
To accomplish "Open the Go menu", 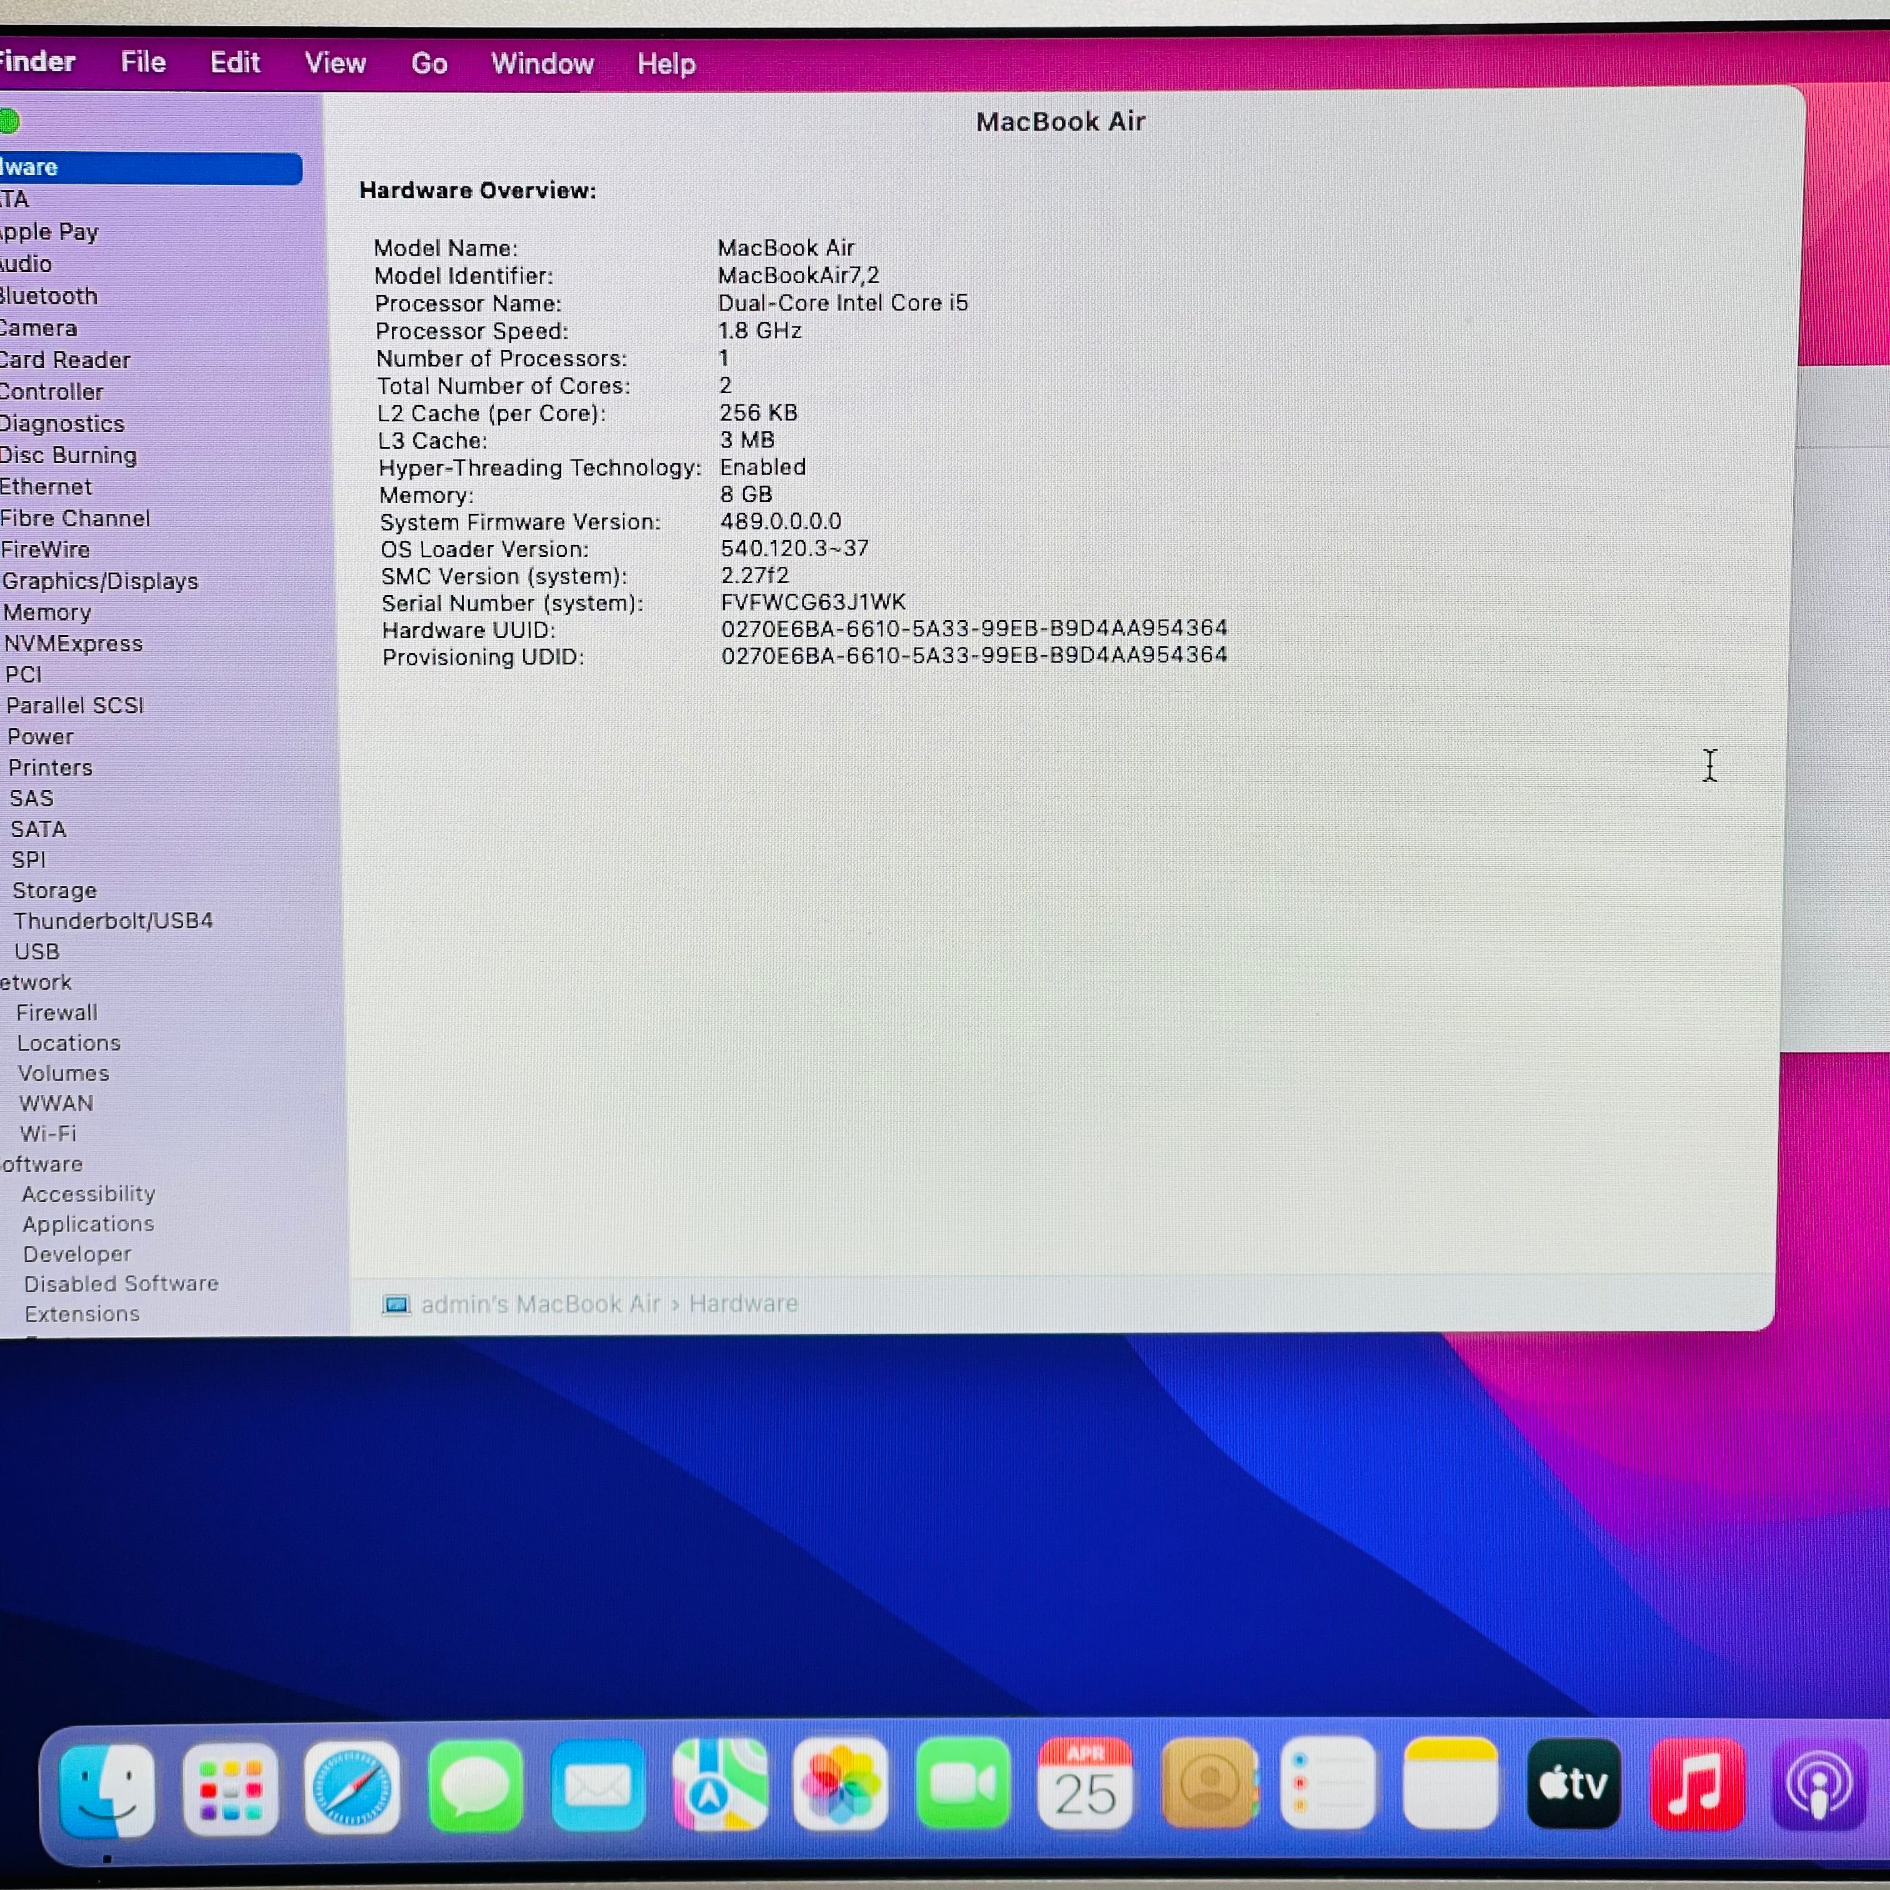I will 429,64.
